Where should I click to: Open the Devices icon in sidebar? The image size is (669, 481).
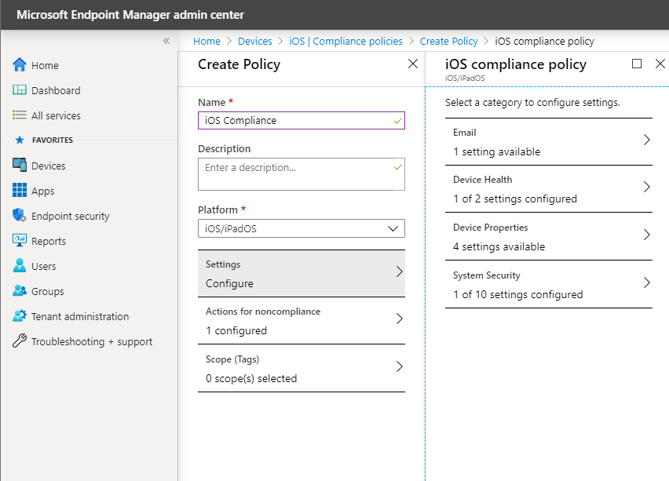coord(20,166)
